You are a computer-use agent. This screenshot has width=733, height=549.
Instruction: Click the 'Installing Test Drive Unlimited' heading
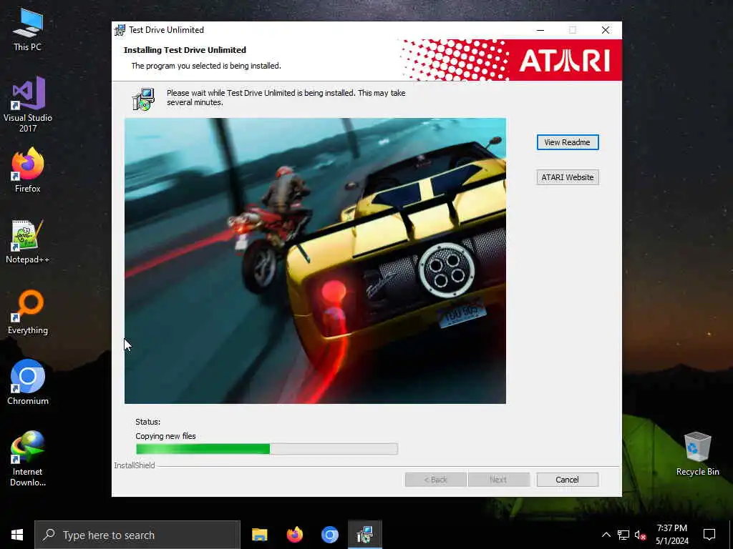coord(185,50)
